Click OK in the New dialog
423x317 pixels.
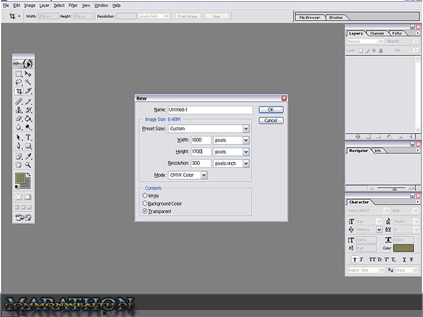click(x=271, y=110)
